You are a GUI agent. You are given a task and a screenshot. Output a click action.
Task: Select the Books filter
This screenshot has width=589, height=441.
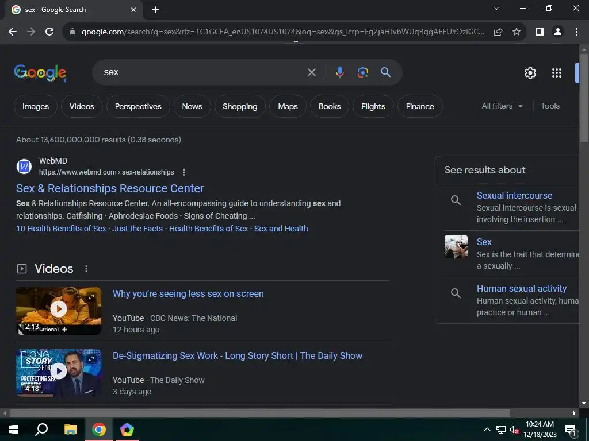pos(330,106)
